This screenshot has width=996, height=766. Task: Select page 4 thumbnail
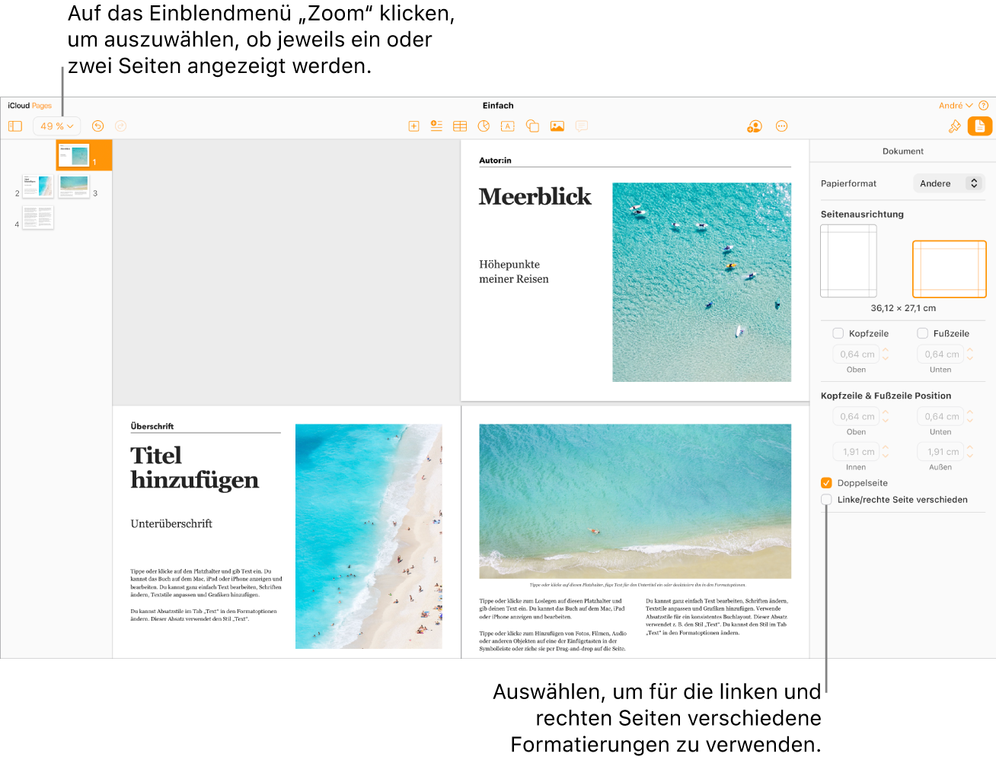pos(38,218)
